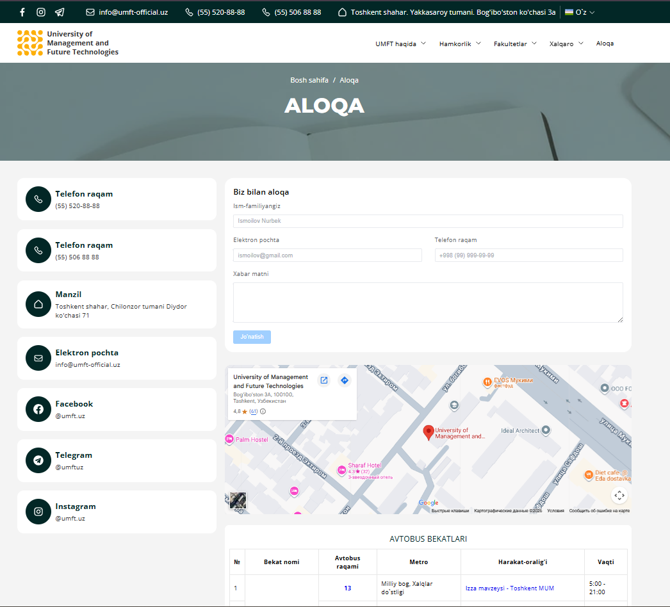This screenshot has height=607, width=670.
Task: Open the Facebook icon in top bar
Action: click(x=22, y=12)
